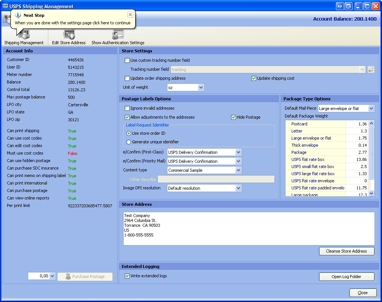Dismiss the Next Step tooltip balloon
The image size is (382, 302).
coord(130,15)
